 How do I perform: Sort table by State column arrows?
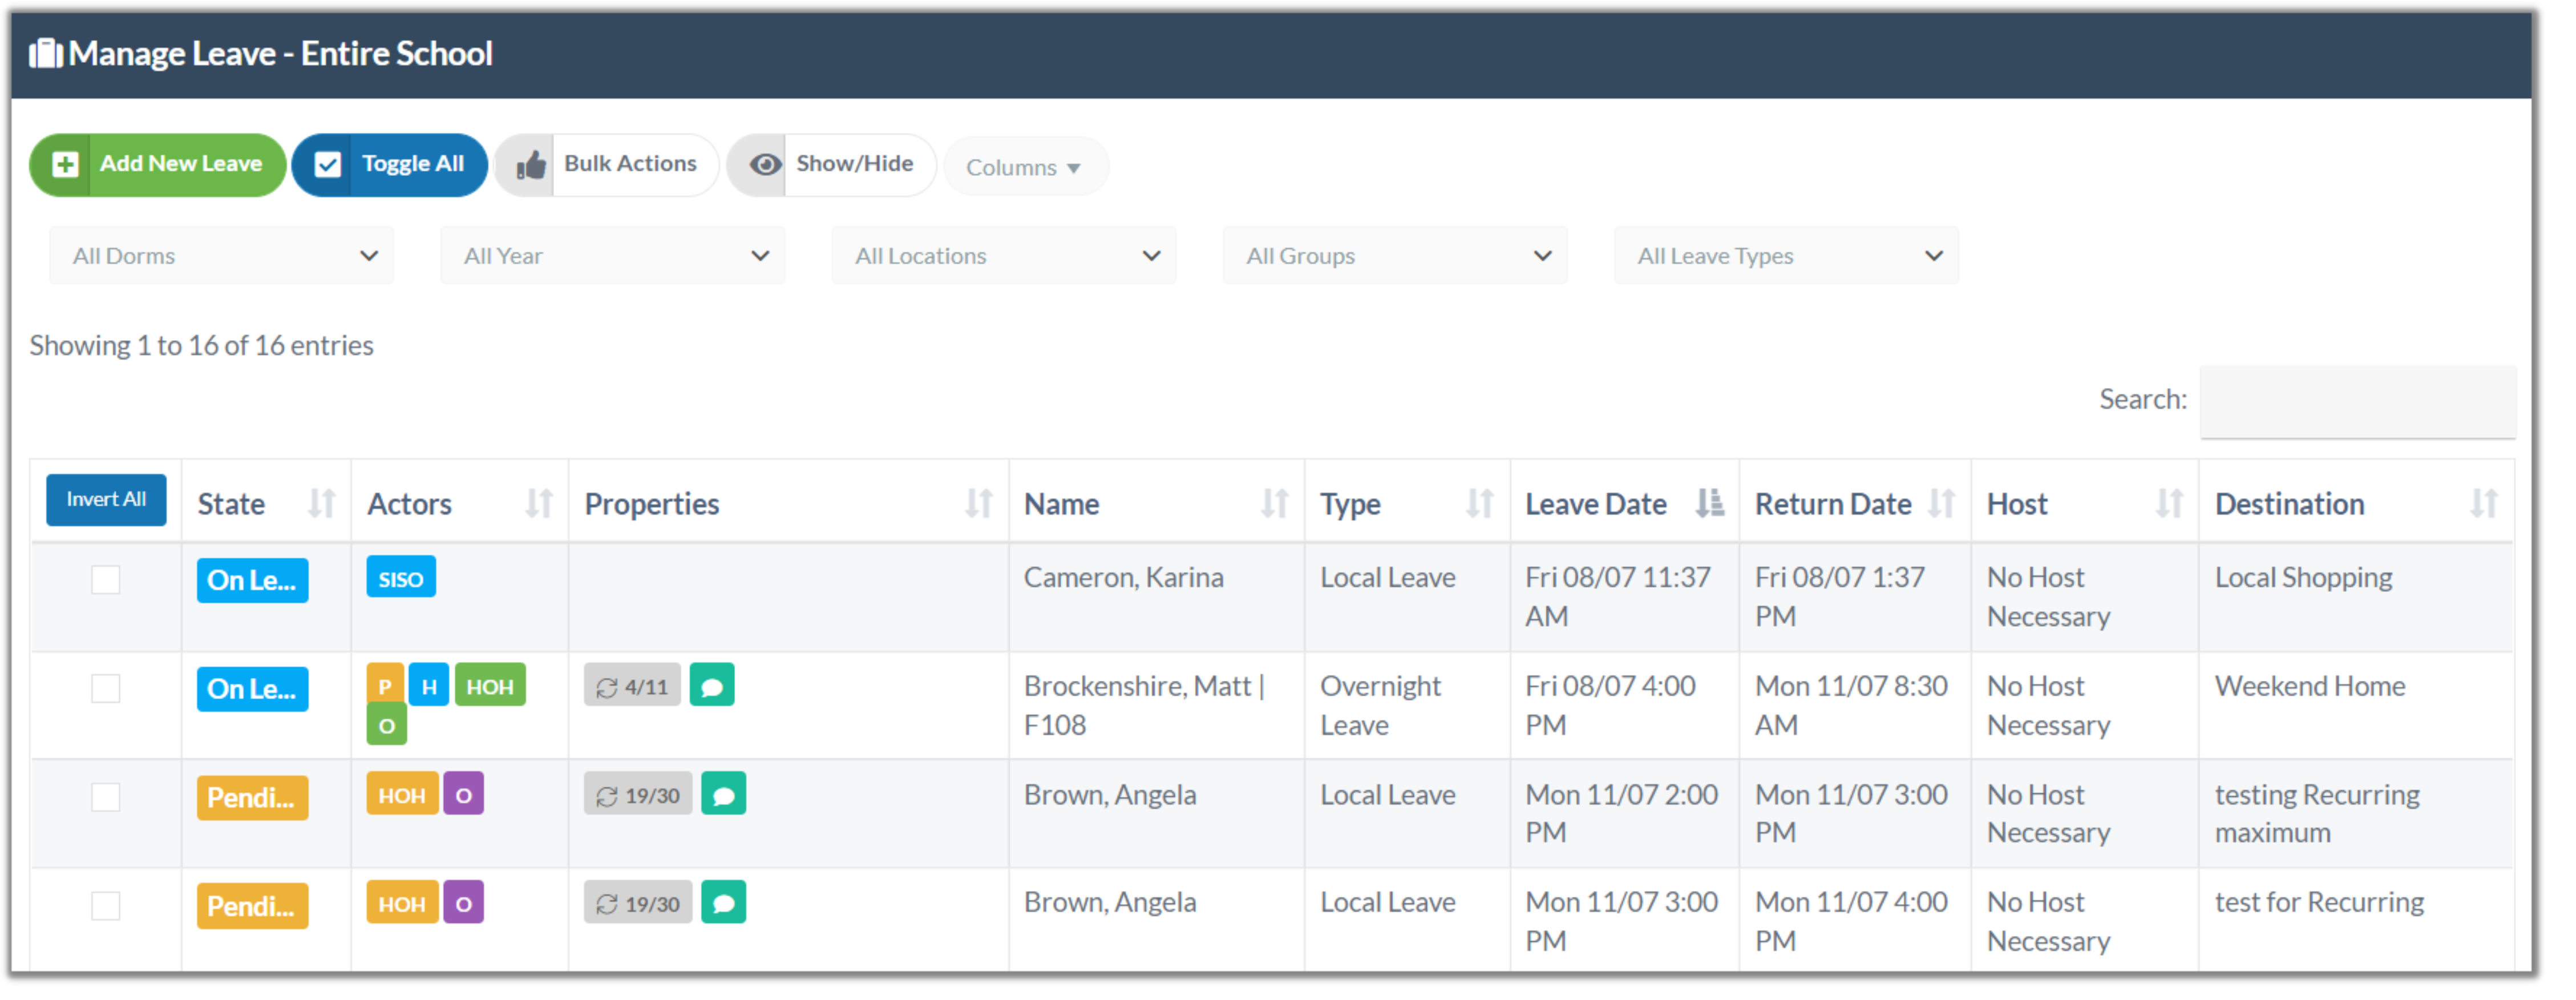coord(321,503)
